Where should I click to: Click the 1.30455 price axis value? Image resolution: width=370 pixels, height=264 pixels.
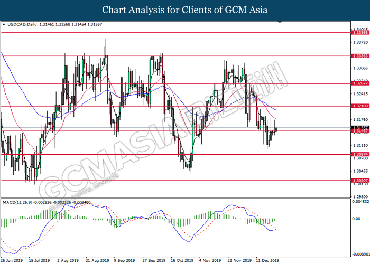360,171
